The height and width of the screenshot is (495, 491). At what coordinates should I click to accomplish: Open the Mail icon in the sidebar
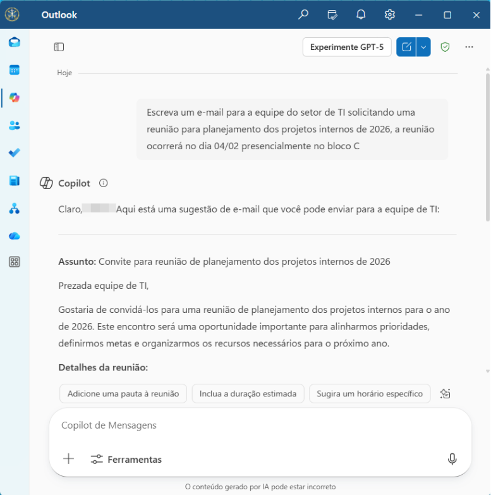[x=14, y=42]
